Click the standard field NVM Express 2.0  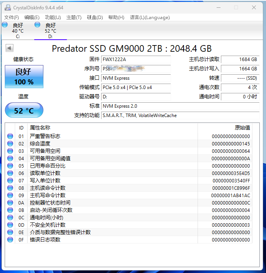pos(180,106)
